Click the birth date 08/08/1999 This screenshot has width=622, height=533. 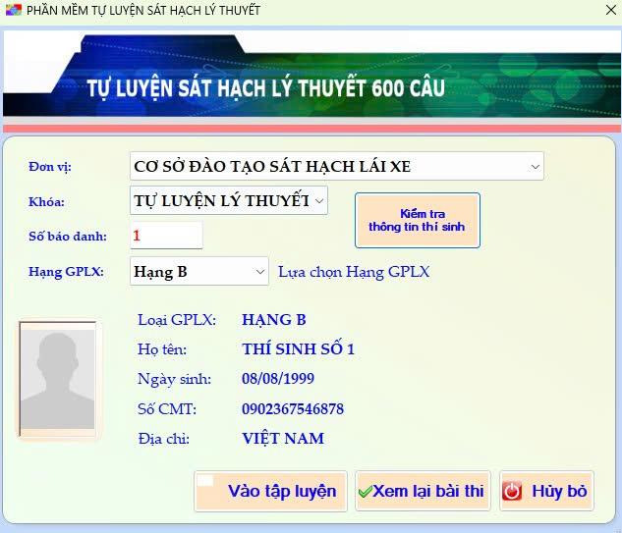[278, 379]
